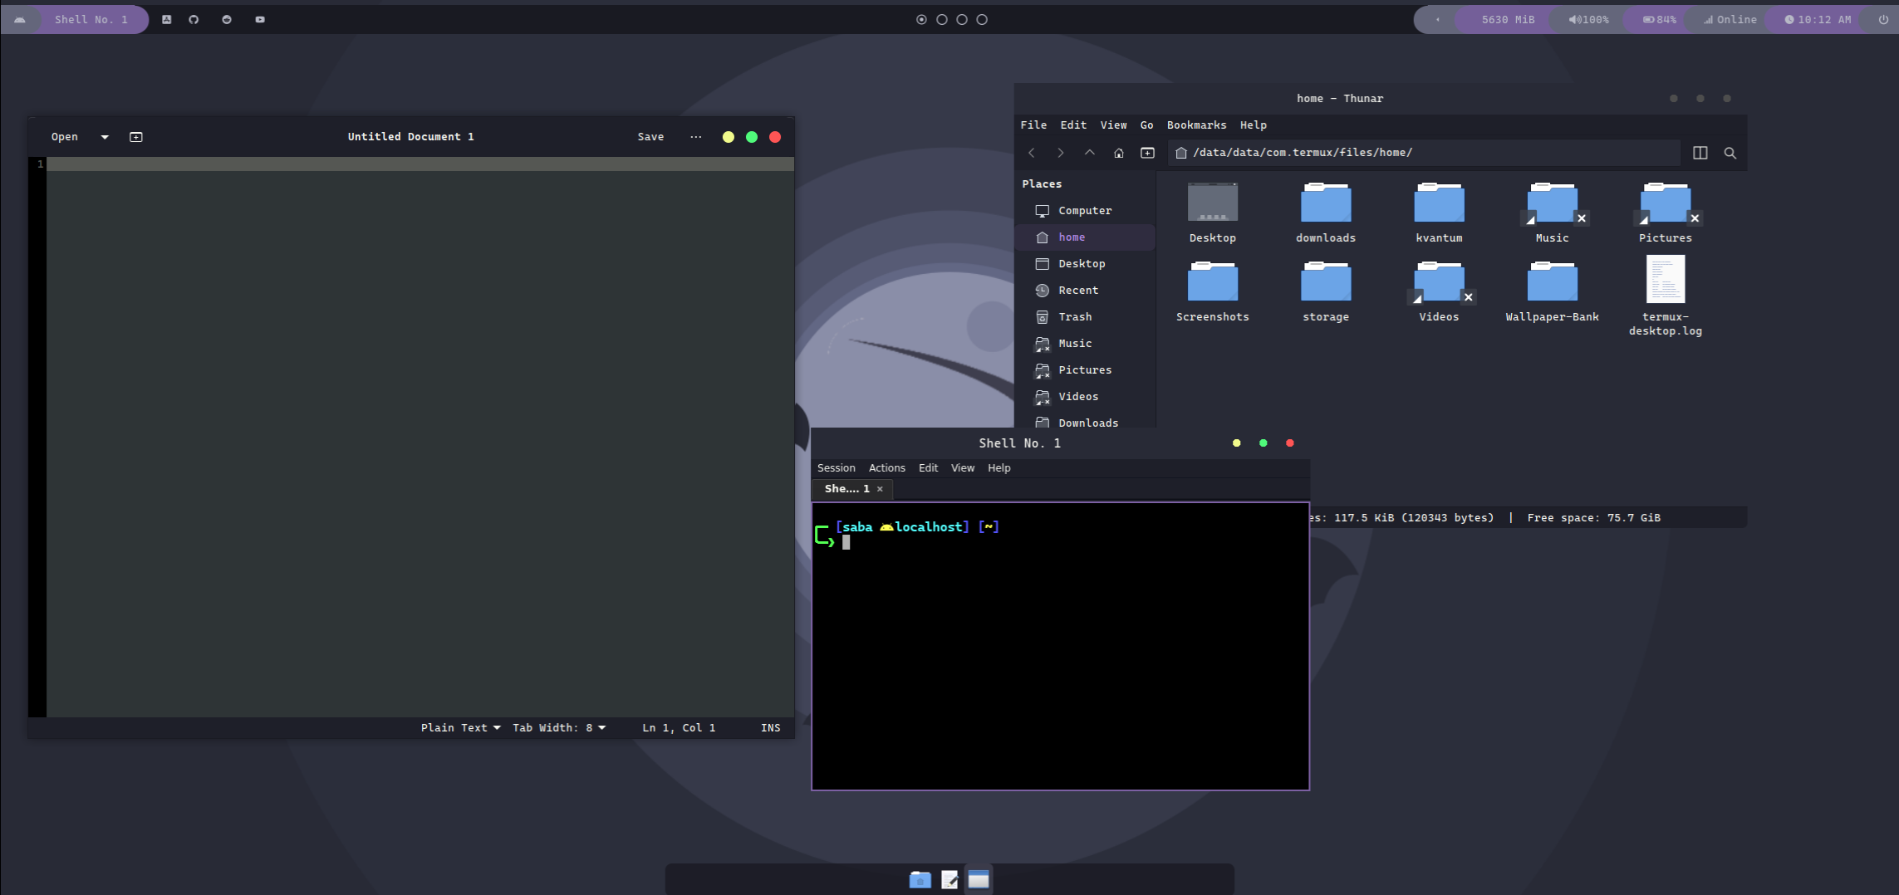Go to parent folder in Thunar

[1090, 153]
